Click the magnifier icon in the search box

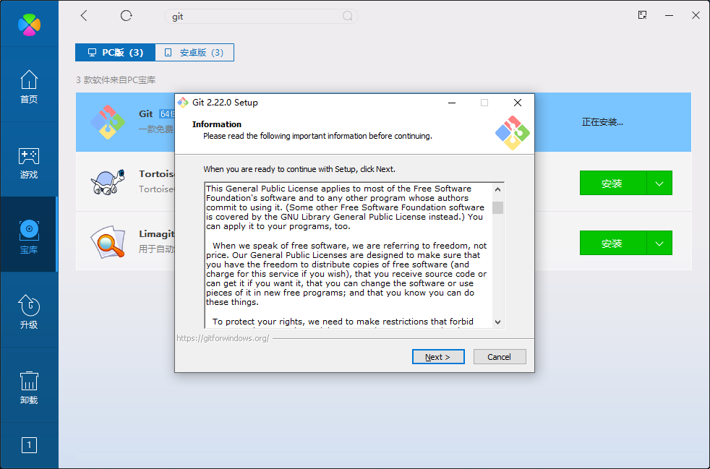click(347, 17)
